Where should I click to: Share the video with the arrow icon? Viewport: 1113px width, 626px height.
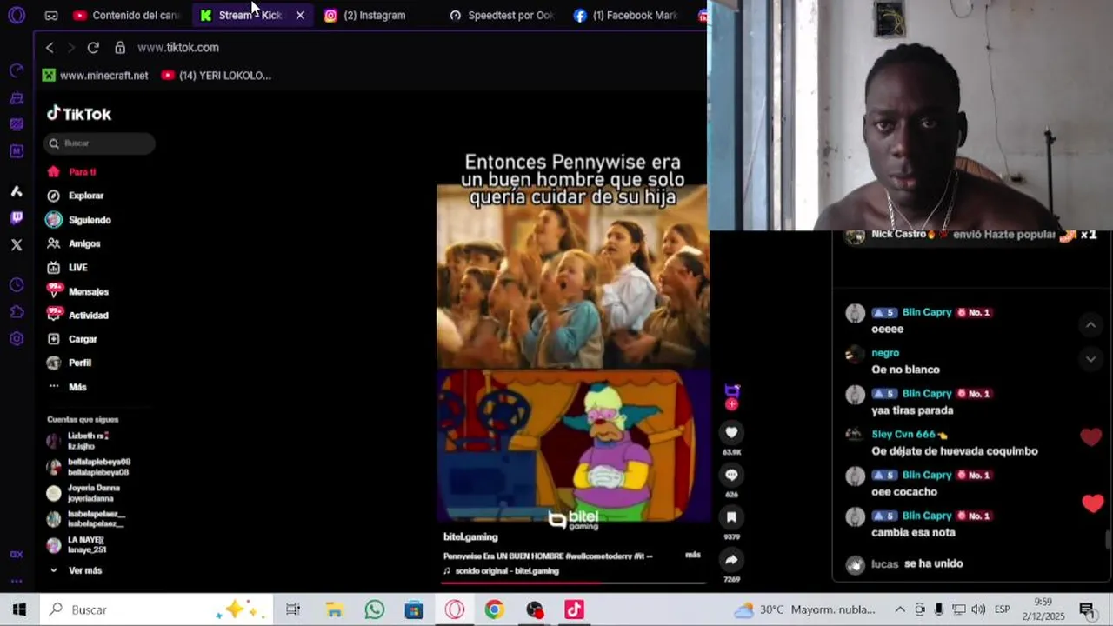point(731,560)
